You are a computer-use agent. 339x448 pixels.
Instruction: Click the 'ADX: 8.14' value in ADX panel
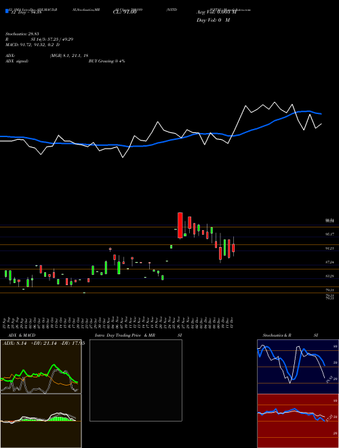click(x=14, y=343)
